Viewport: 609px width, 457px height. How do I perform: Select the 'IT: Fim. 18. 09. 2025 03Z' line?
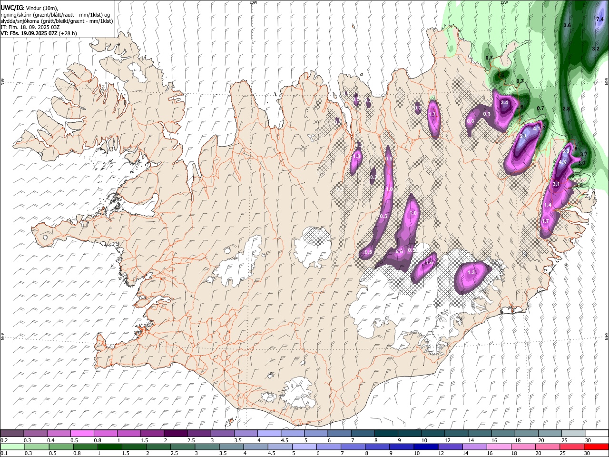(x=29, y=27)
